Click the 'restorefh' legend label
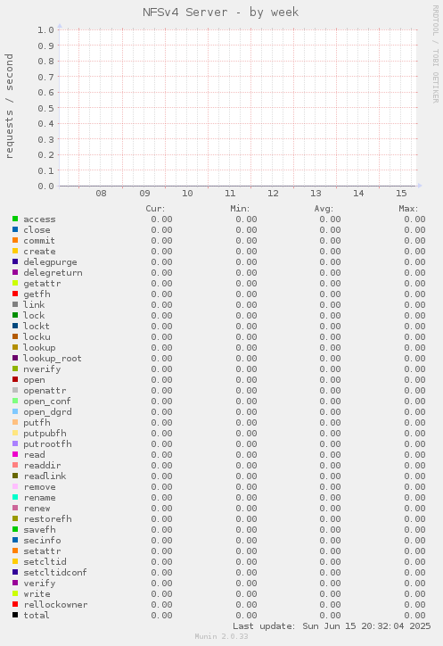This screenshot has width=443, height=646. (47, 519)
